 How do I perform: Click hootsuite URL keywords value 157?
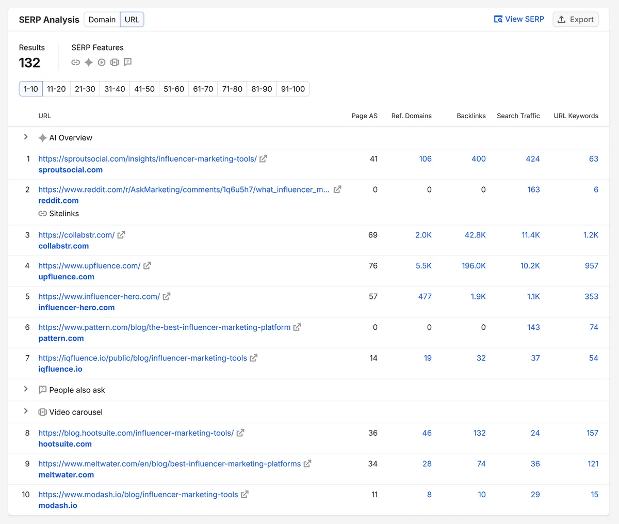(592, 433)
